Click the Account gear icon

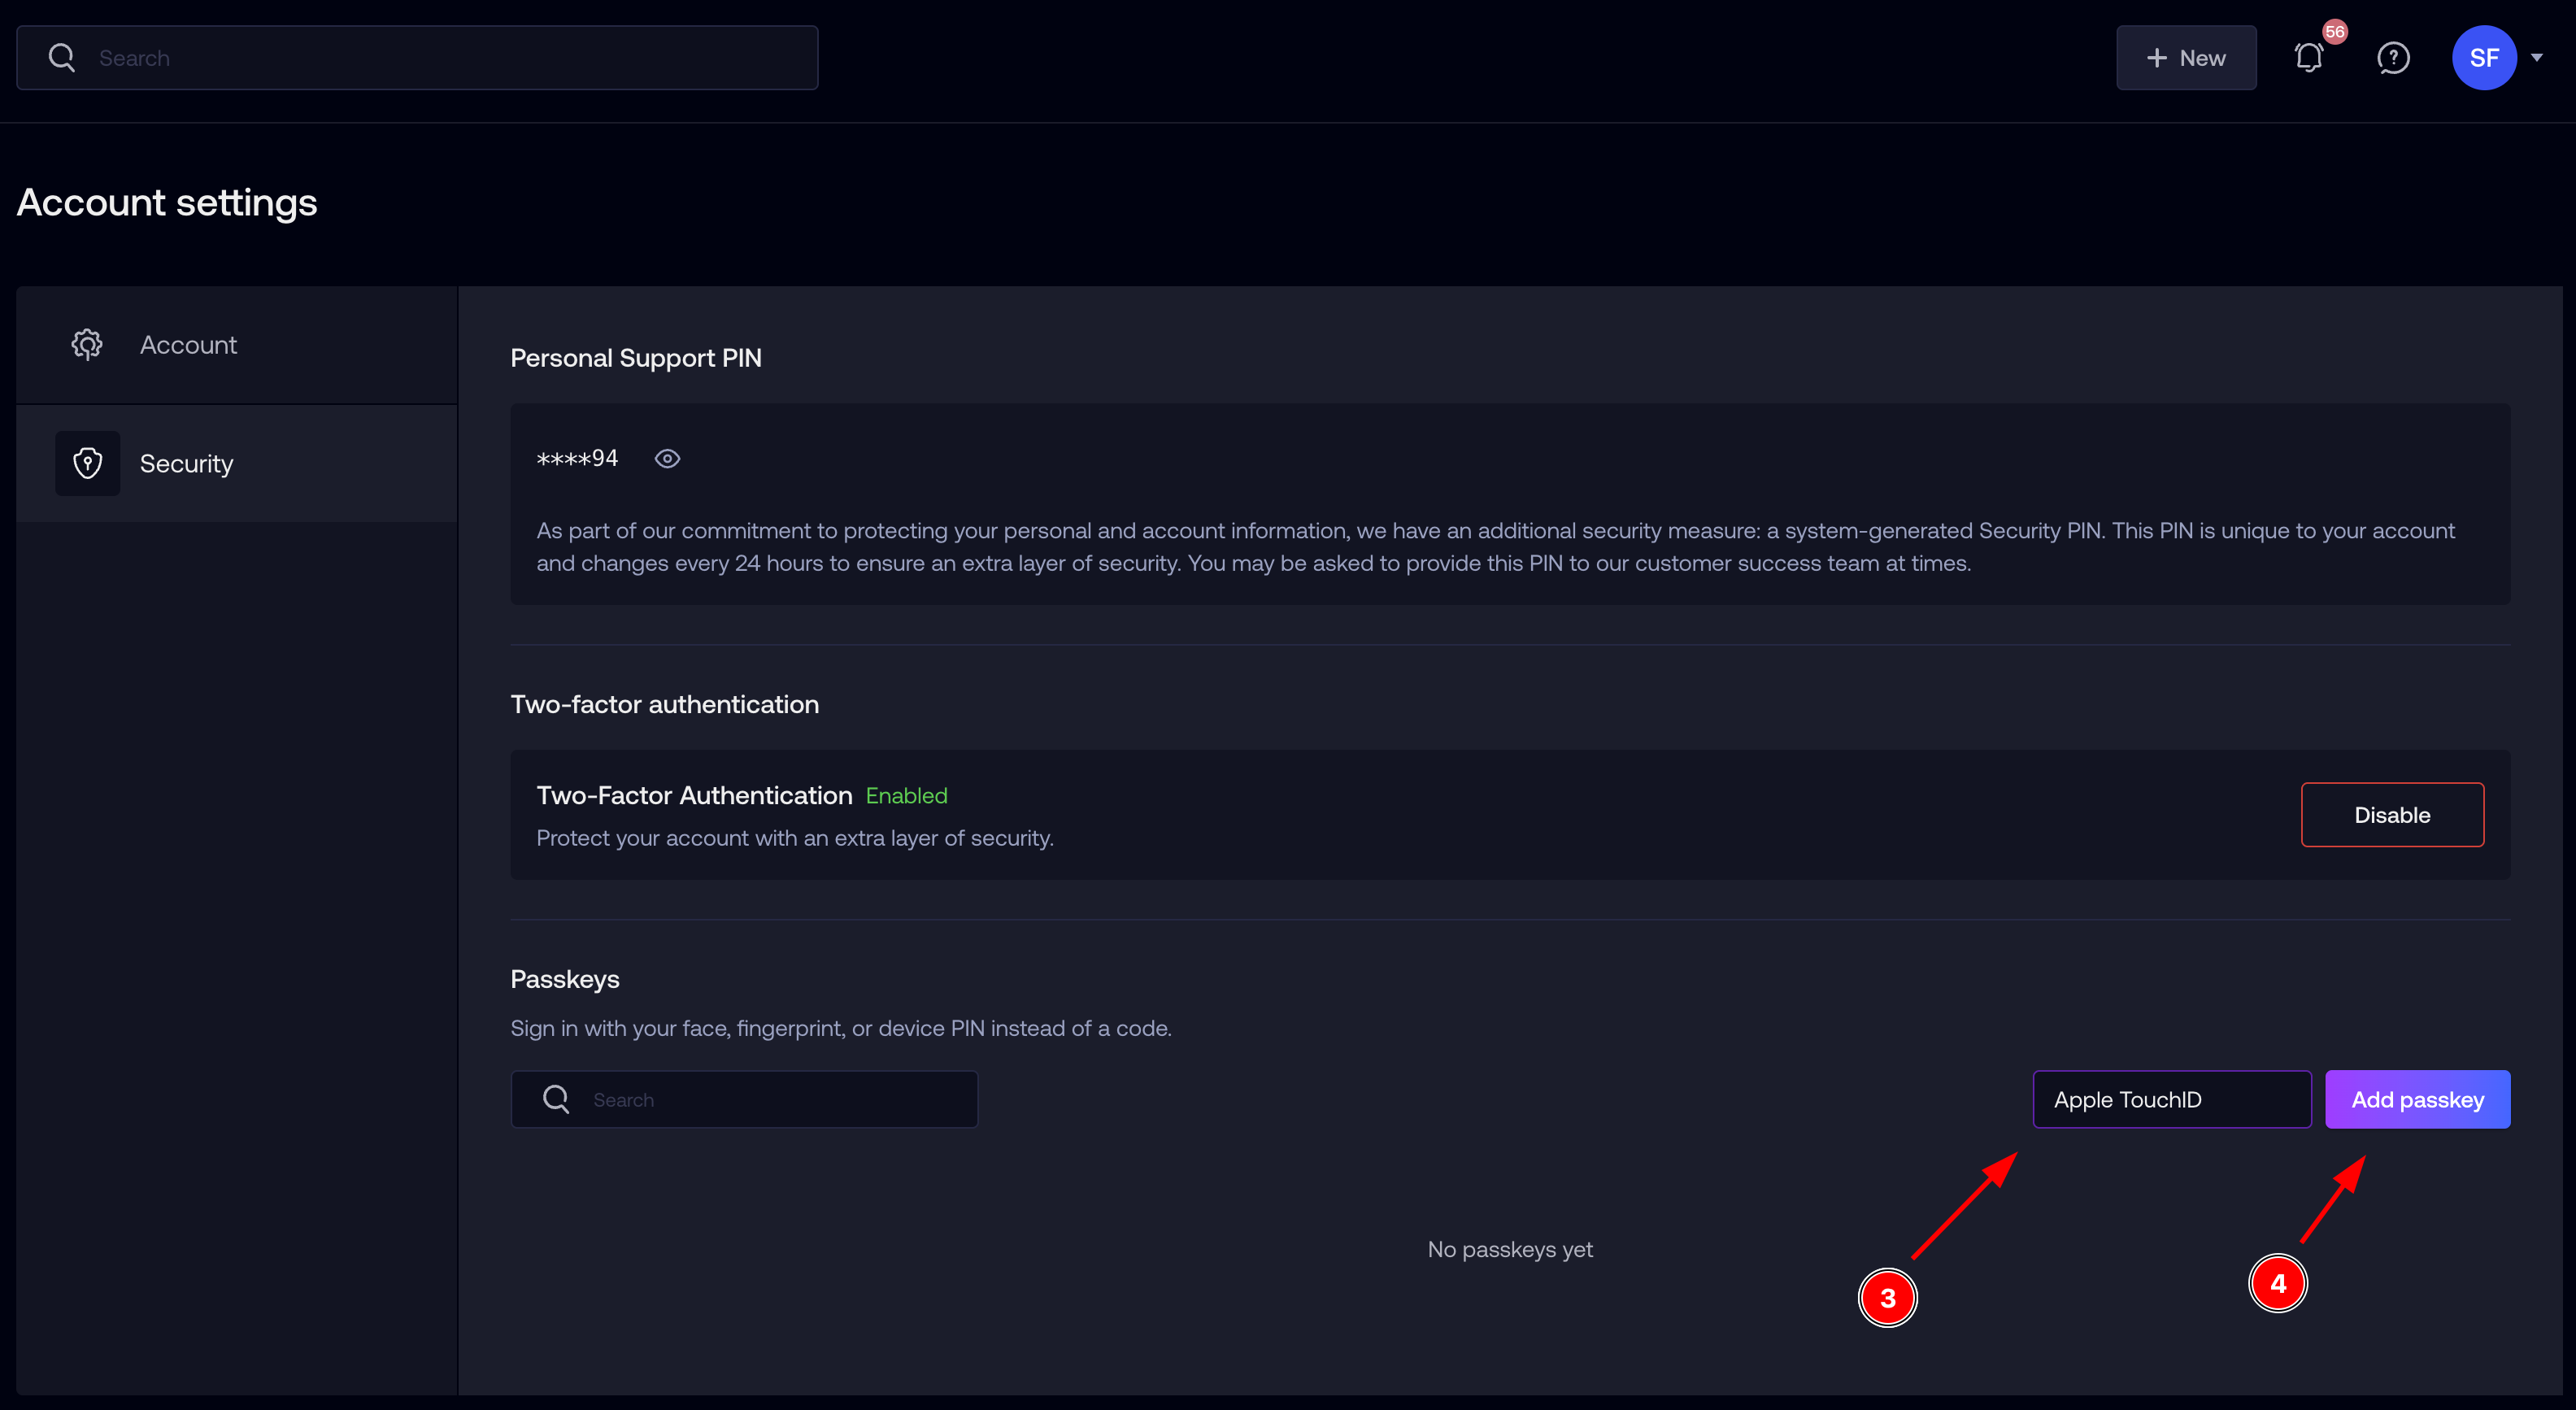[87, 344]
